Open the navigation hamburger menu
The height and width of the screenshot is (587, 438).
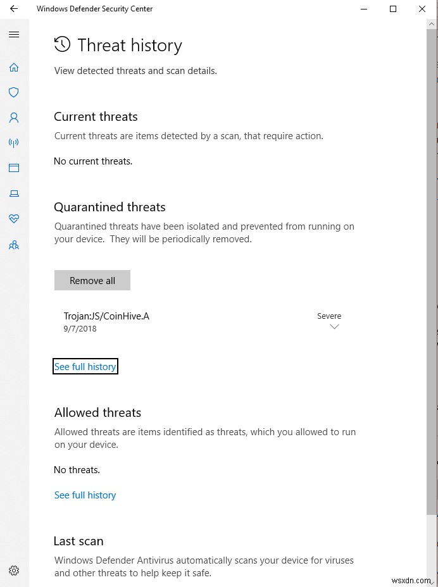pos(14,35)
